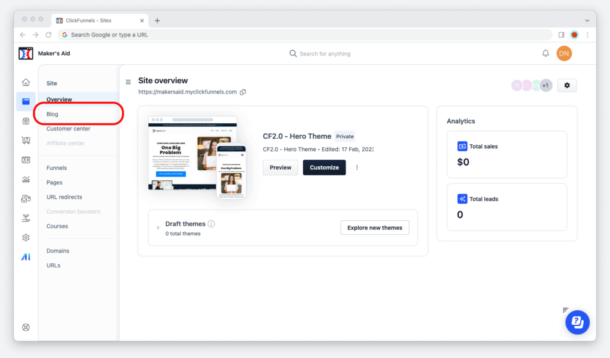Click the Private status badge
This screenshot has width=610, height=358.
(x=345, y=136)
